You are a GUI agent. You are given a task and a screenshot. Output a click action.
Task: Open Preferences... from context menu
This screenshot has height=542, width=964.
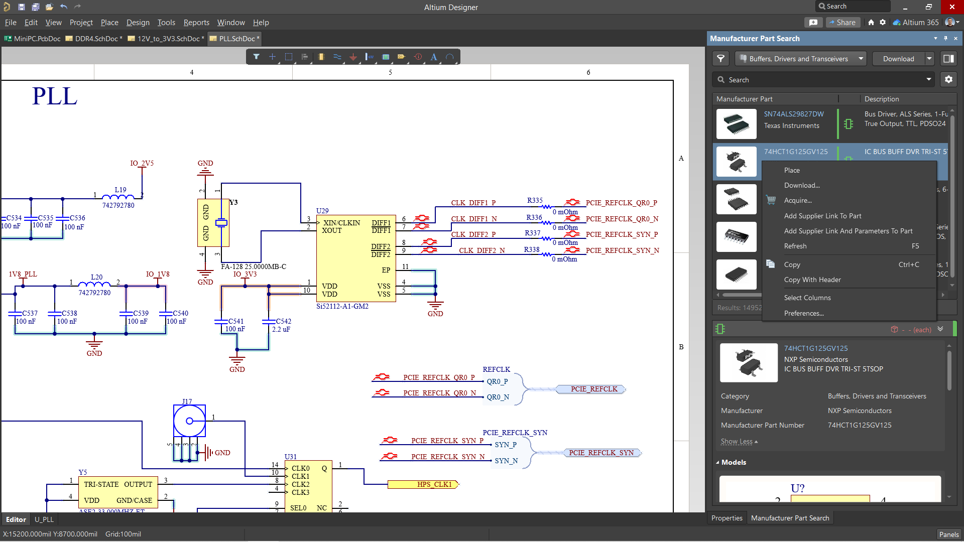[x=804, y=313]
